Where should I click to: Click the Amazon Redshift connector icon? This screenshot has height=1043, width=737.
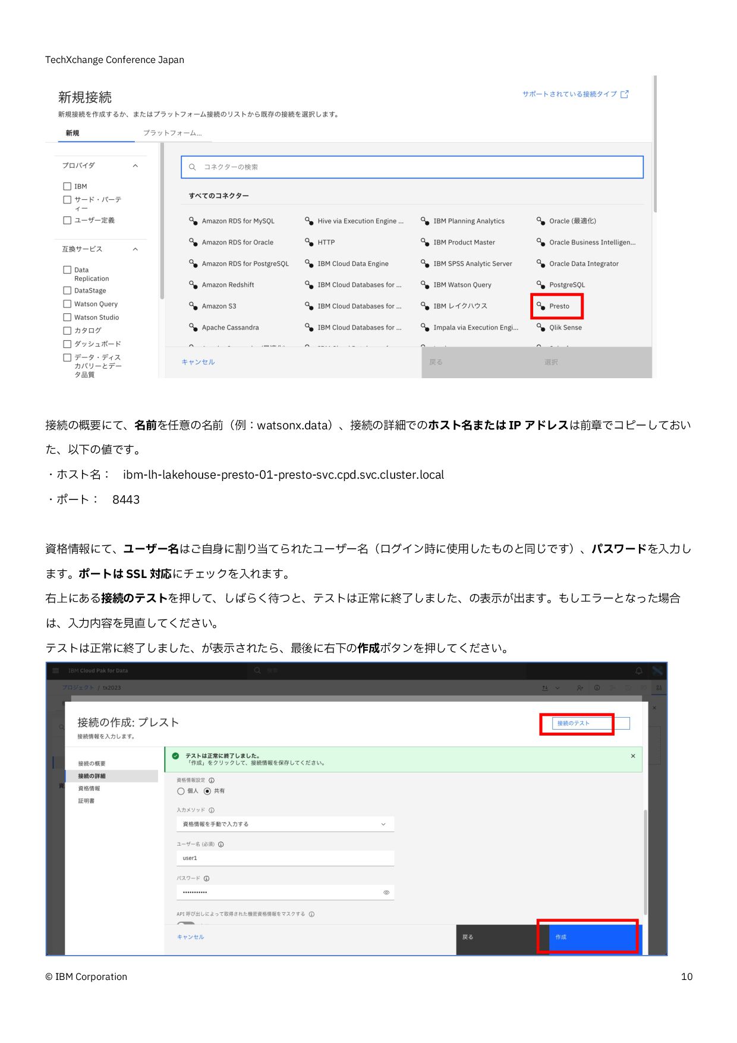[193, 284]
